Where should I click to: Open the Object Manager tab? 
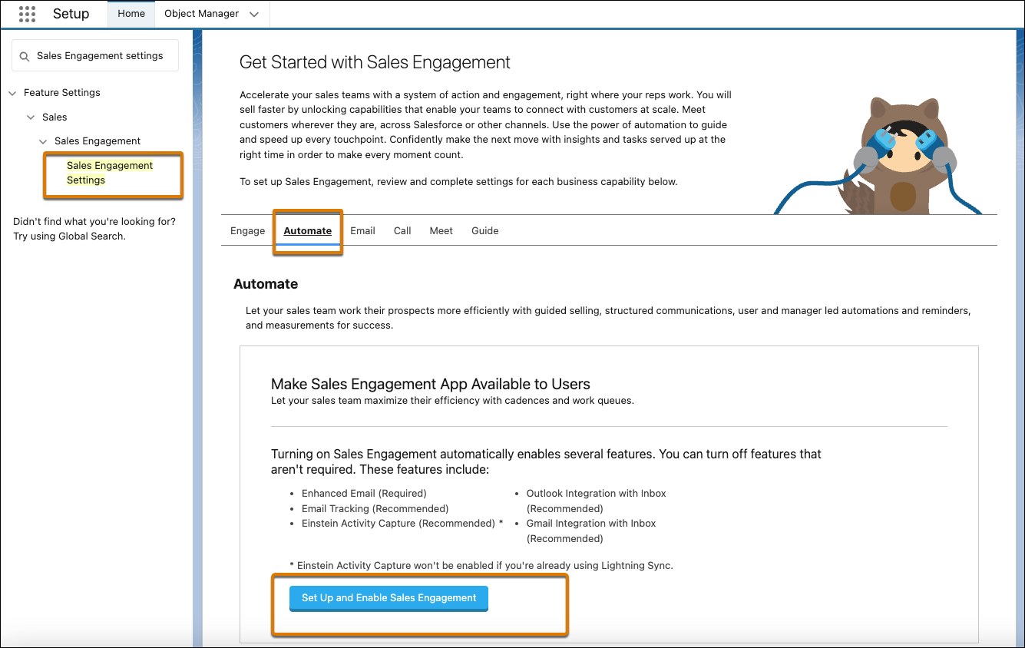pyautogui.click(x=201, y=14)
